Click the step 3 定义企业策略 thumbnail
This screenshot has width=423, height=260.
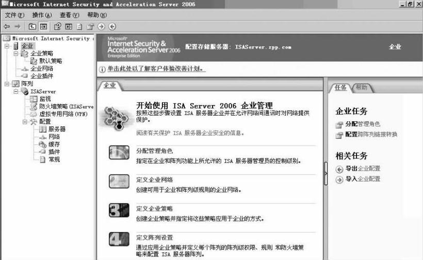click(x=119, y=210)
